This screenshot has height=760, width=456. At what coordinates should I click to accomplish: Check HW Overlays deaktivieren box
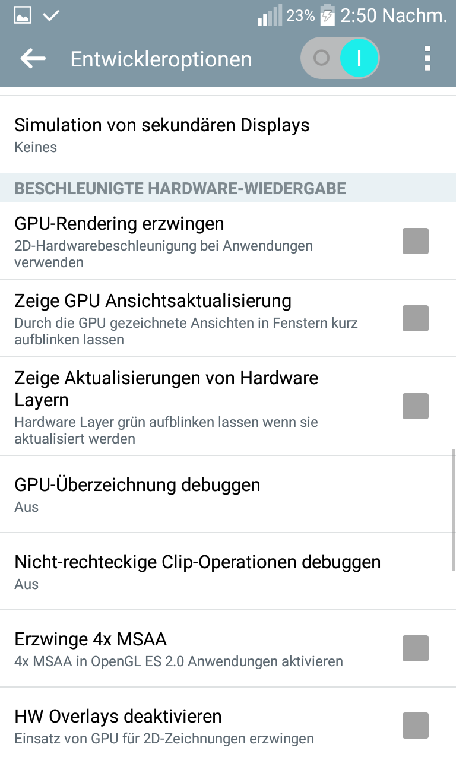pos(415,726)
